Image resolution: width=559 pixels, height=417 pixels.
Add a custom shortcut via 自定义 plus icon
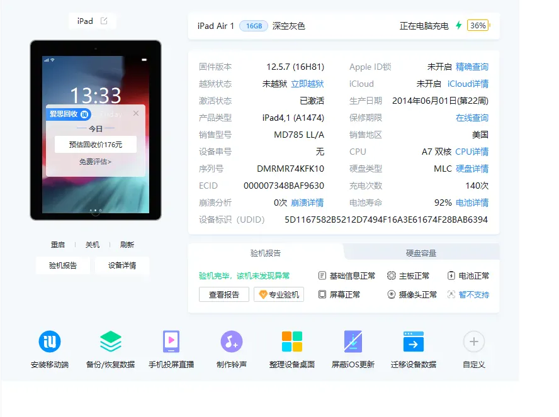(x=474, y=342)
